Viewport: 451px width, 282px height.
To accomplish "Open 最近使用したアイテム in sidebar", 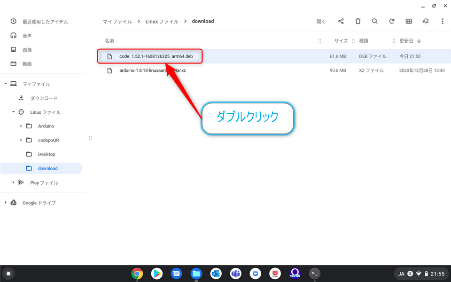I will [45, 22].
